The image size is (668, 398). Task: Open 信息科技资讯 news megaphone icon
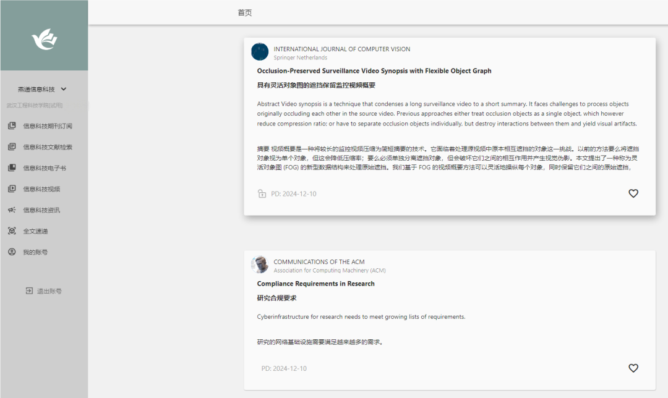point(11,210)
